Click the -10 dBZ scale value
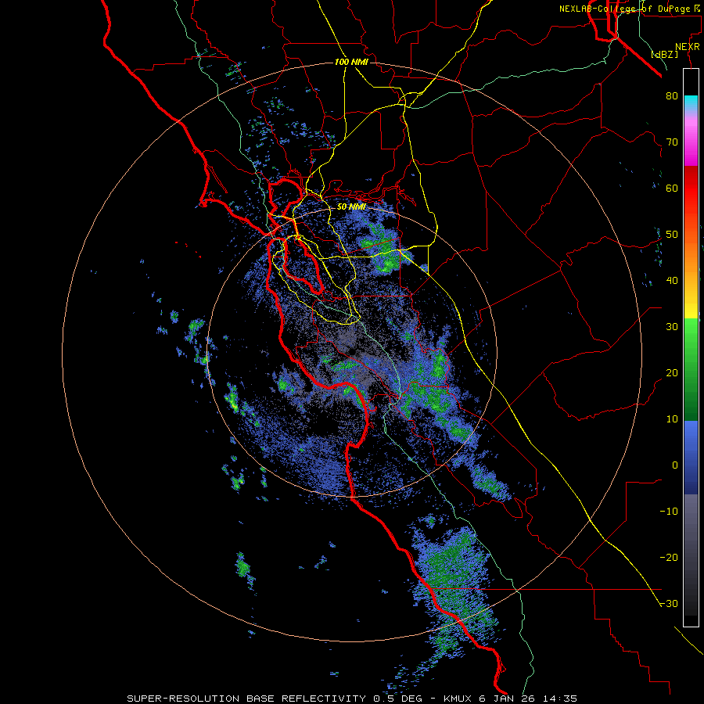The width and height of the screenshot is (704, 704). pos(669,512)
